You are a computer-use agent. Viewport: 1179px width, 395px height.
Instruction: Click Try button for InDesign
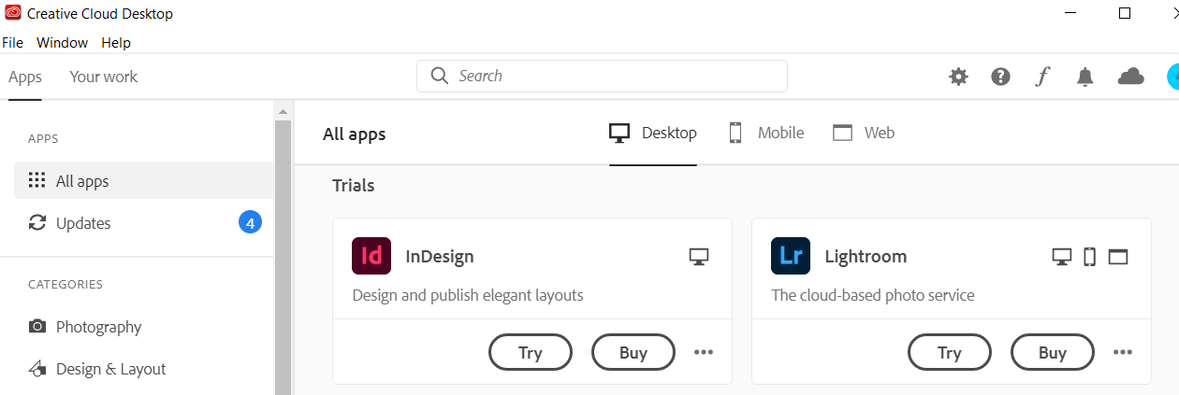point(531,352)
